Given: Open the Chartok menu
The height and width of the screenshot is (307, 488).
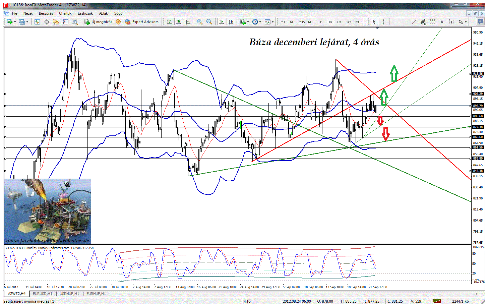Looking at the screenshot, I should 65,13.
